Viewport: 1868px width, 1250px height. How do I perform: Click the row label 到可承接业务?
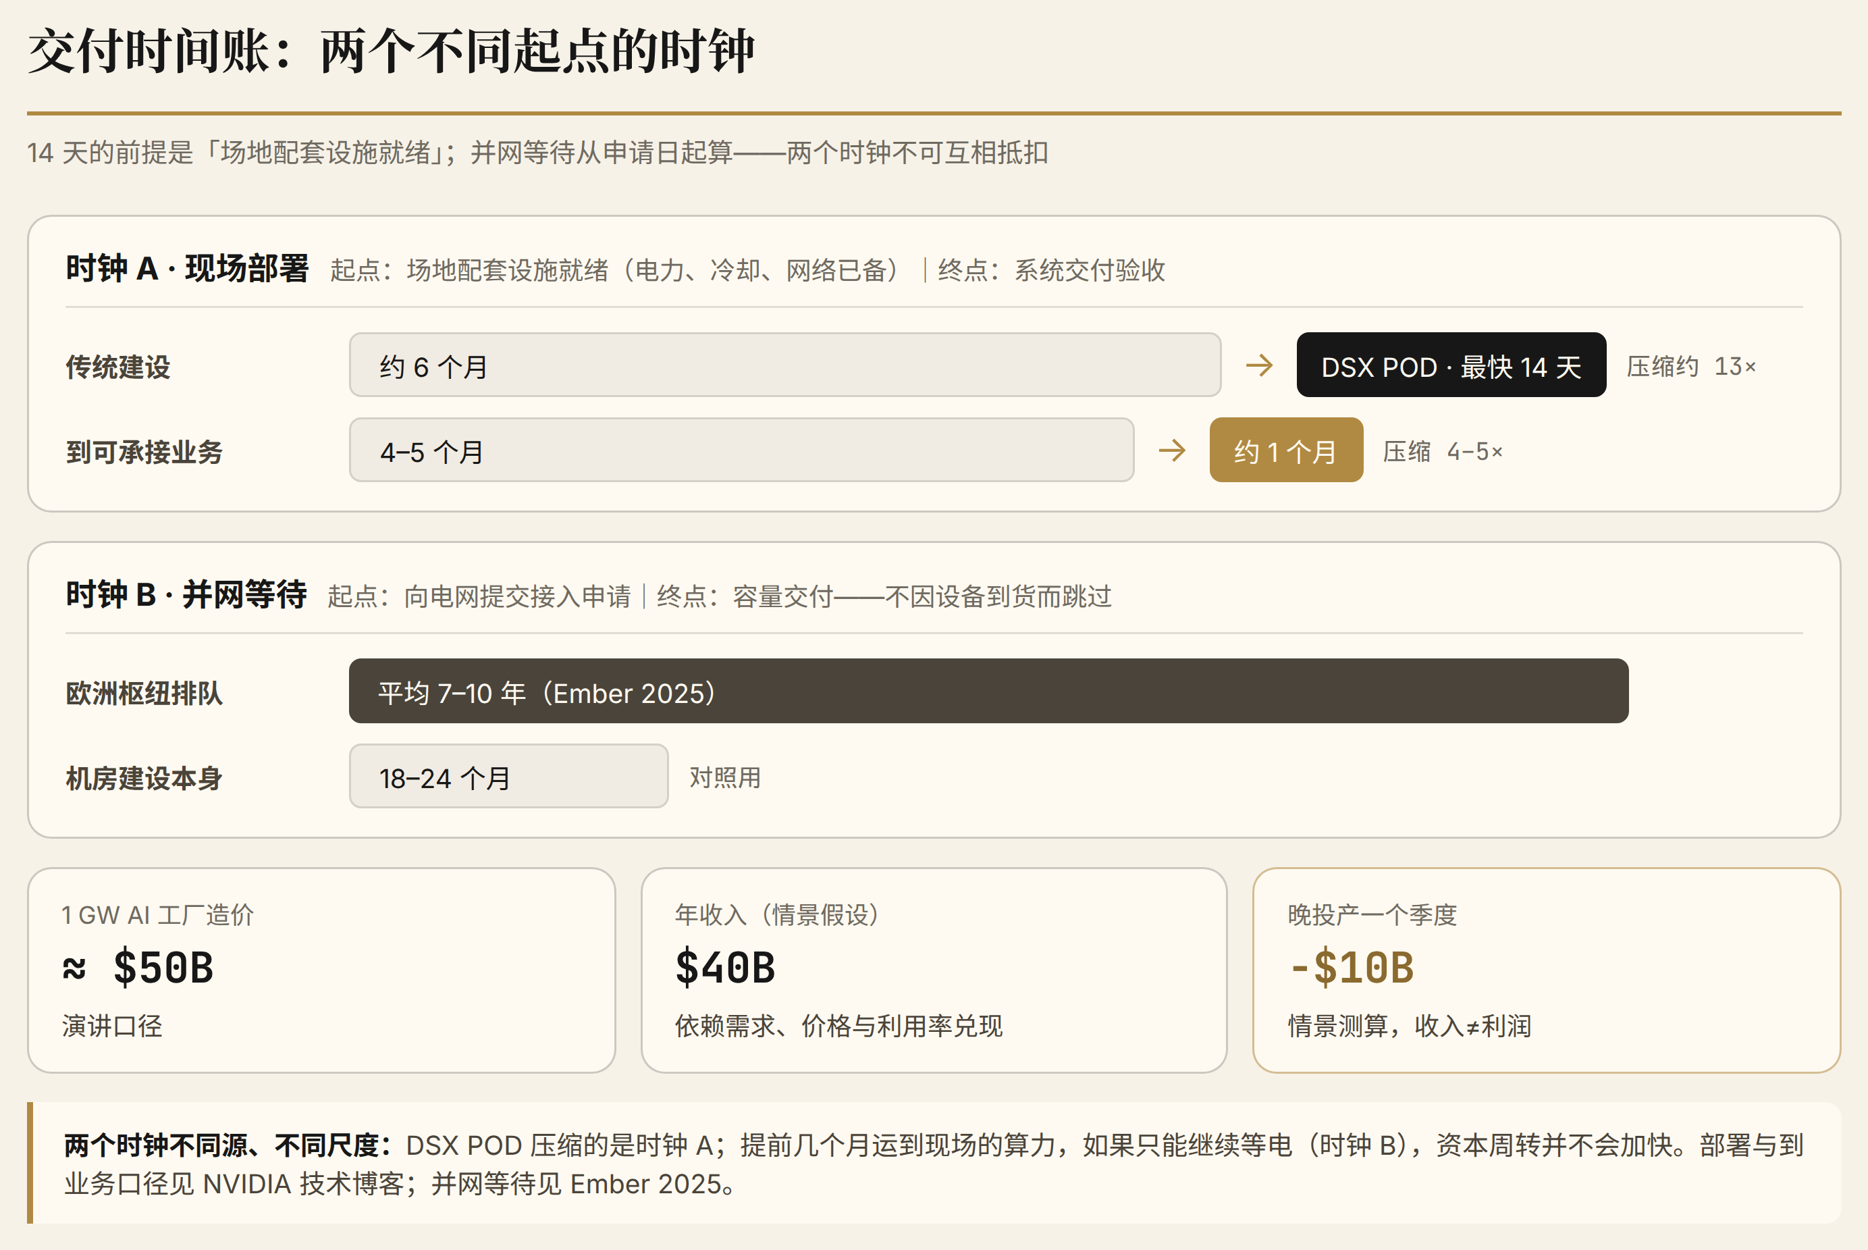(144, 452)
